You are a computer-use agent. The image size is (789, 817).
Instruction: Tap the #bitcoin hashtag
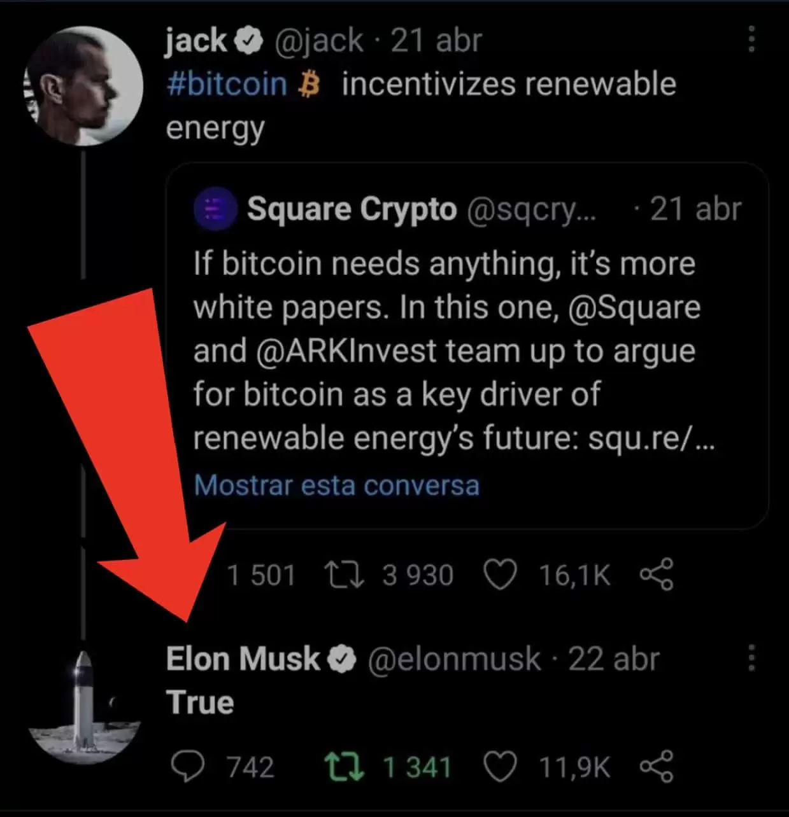coord(227,85)
